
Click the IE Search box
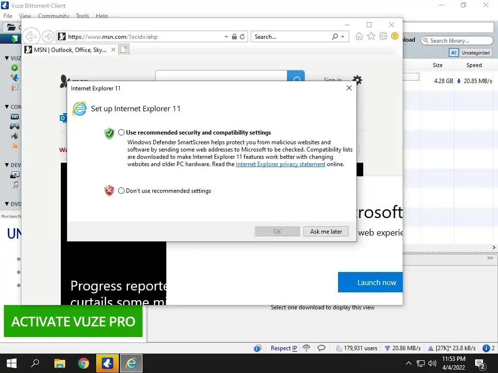(291, 37)
